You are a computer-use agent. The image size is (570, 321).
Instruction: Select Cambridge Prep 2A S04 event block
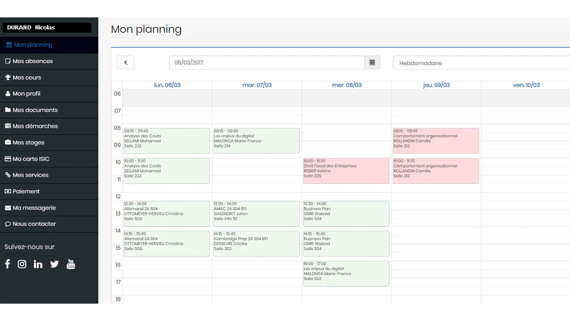[256, 243]
